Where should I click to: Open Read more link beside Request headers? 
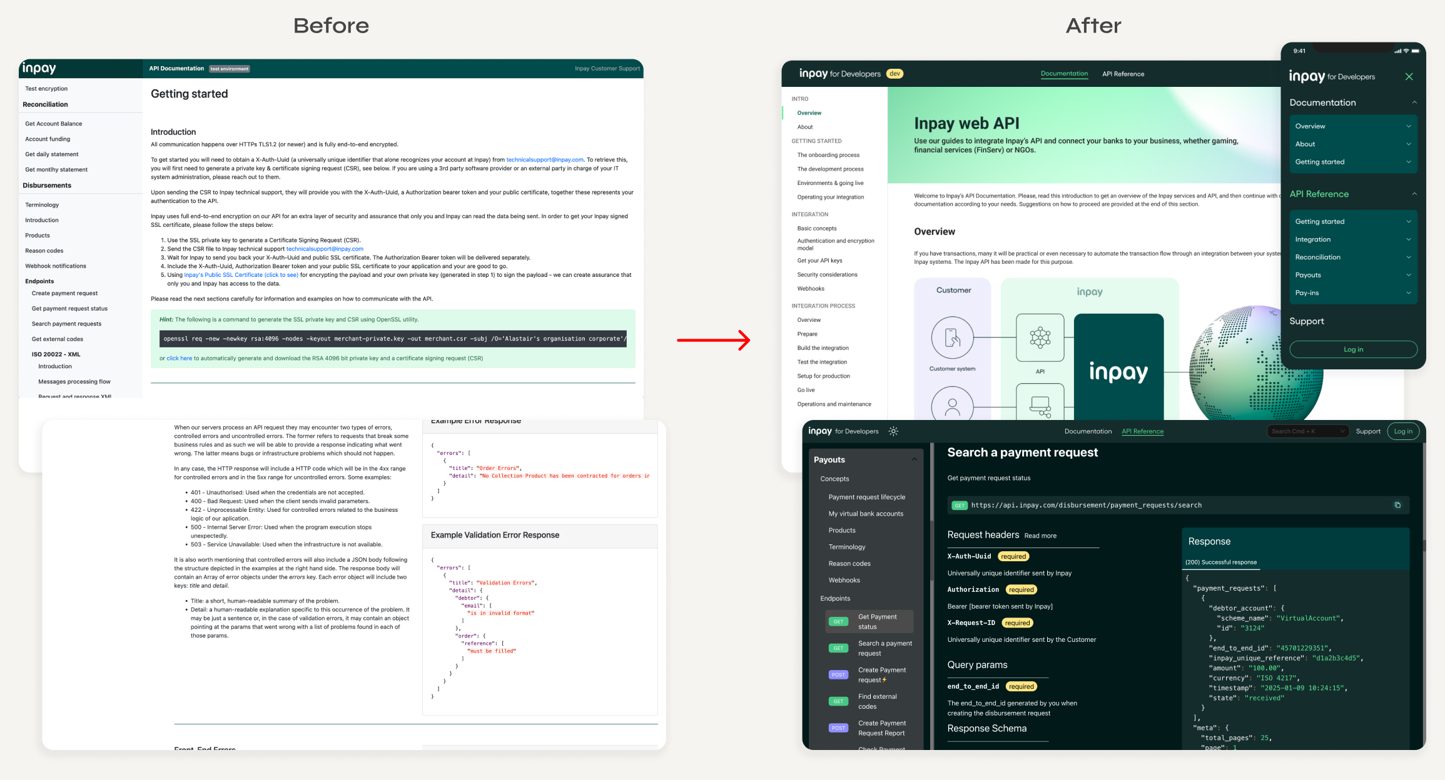(x=1040, y=536)
